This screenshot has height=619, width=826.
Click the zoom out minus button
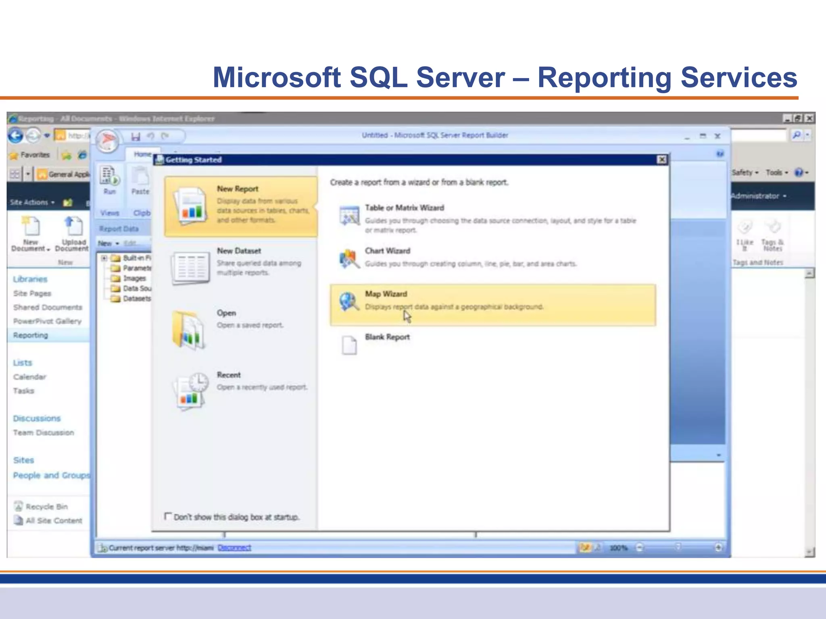(x=640, y=547)
